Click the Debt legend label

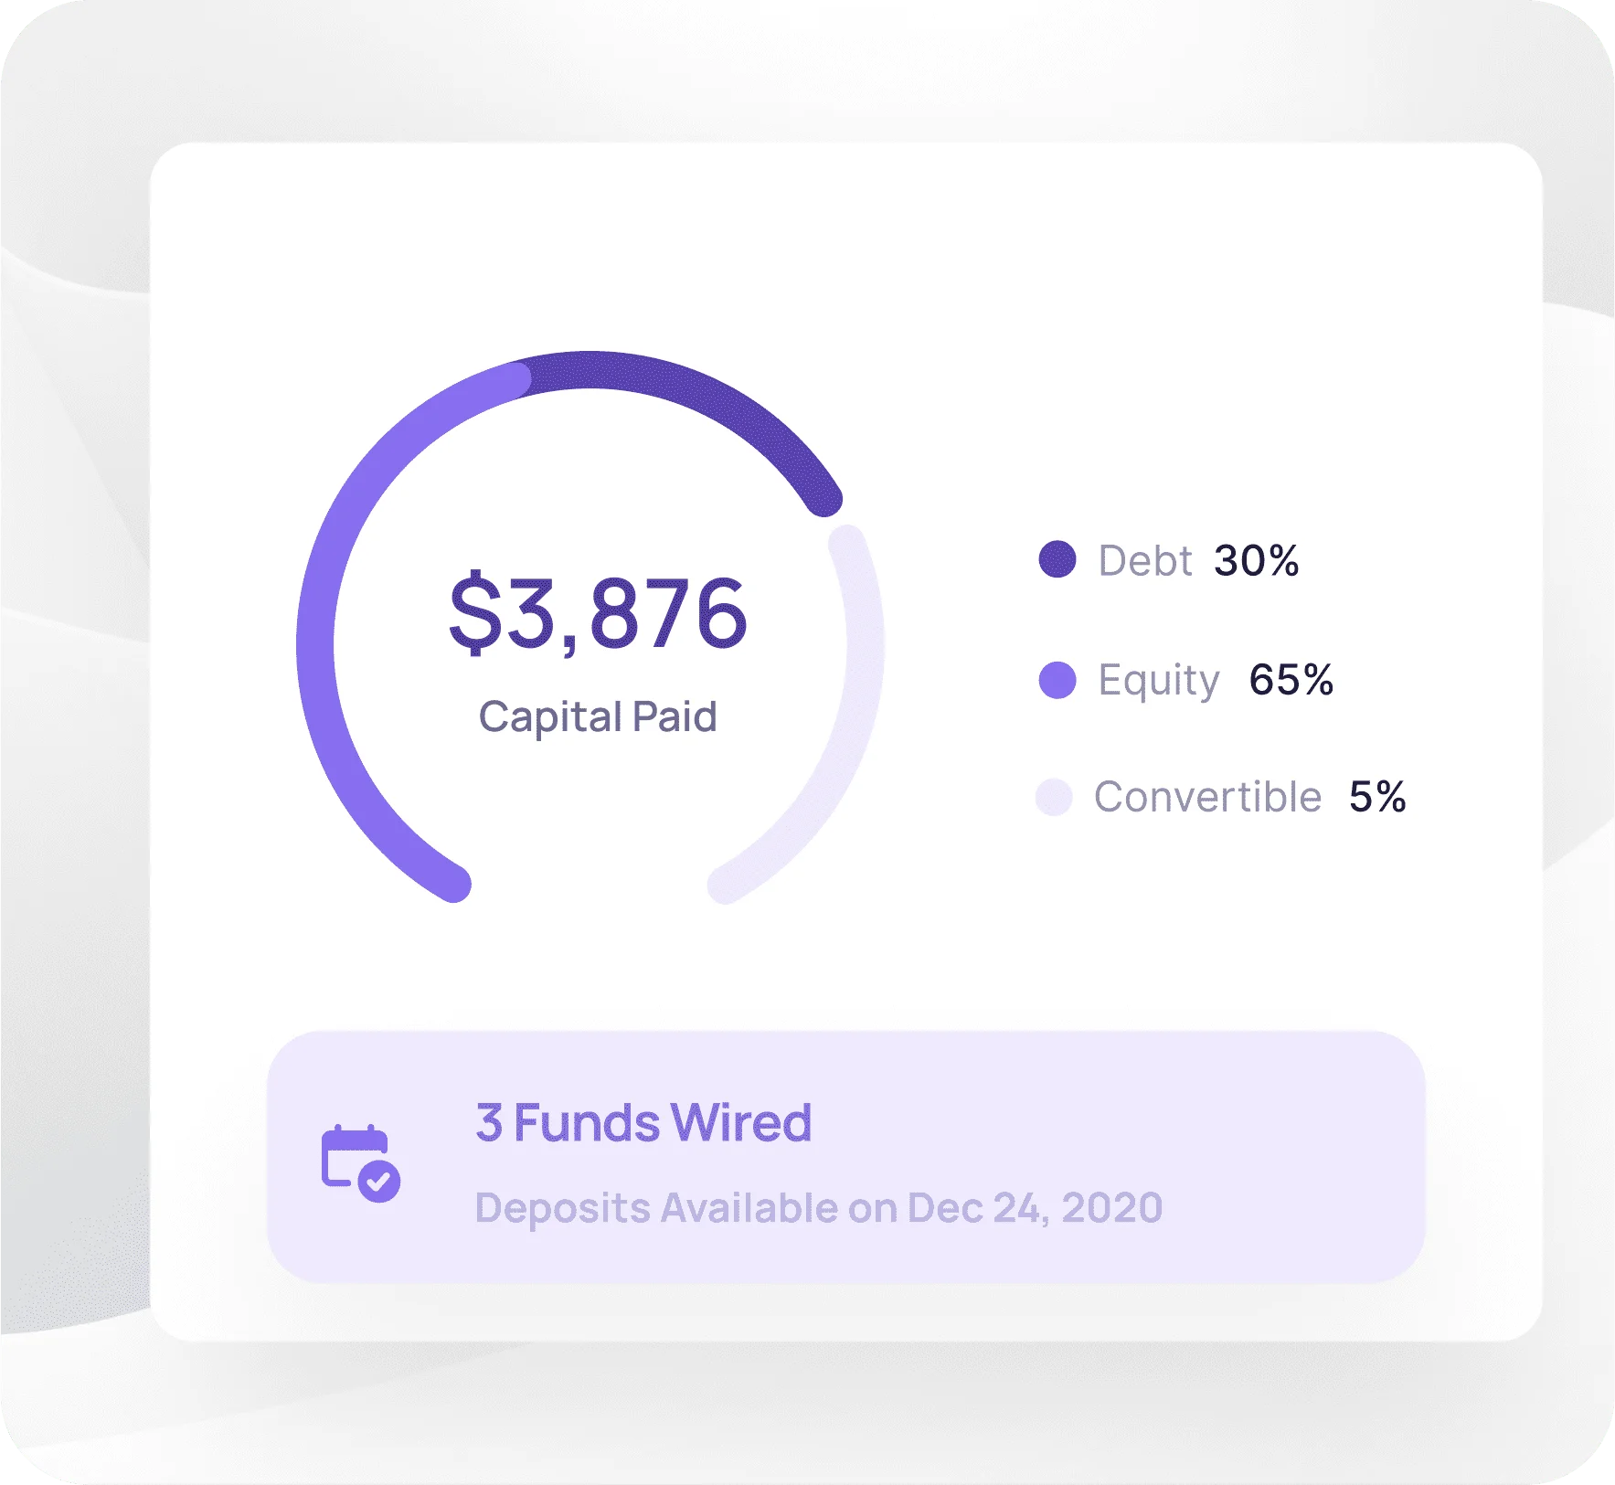point(1145,560)
